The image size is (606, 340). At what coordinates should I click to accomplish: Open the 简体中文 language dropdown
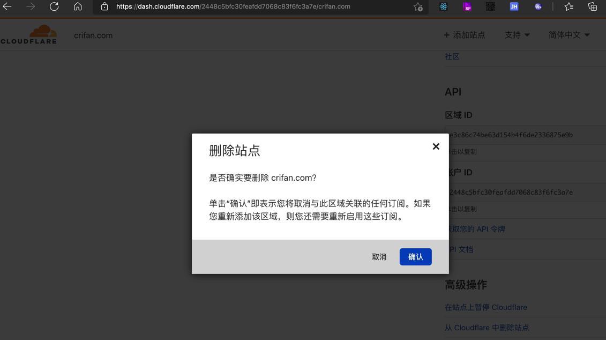tap(569, 35)
